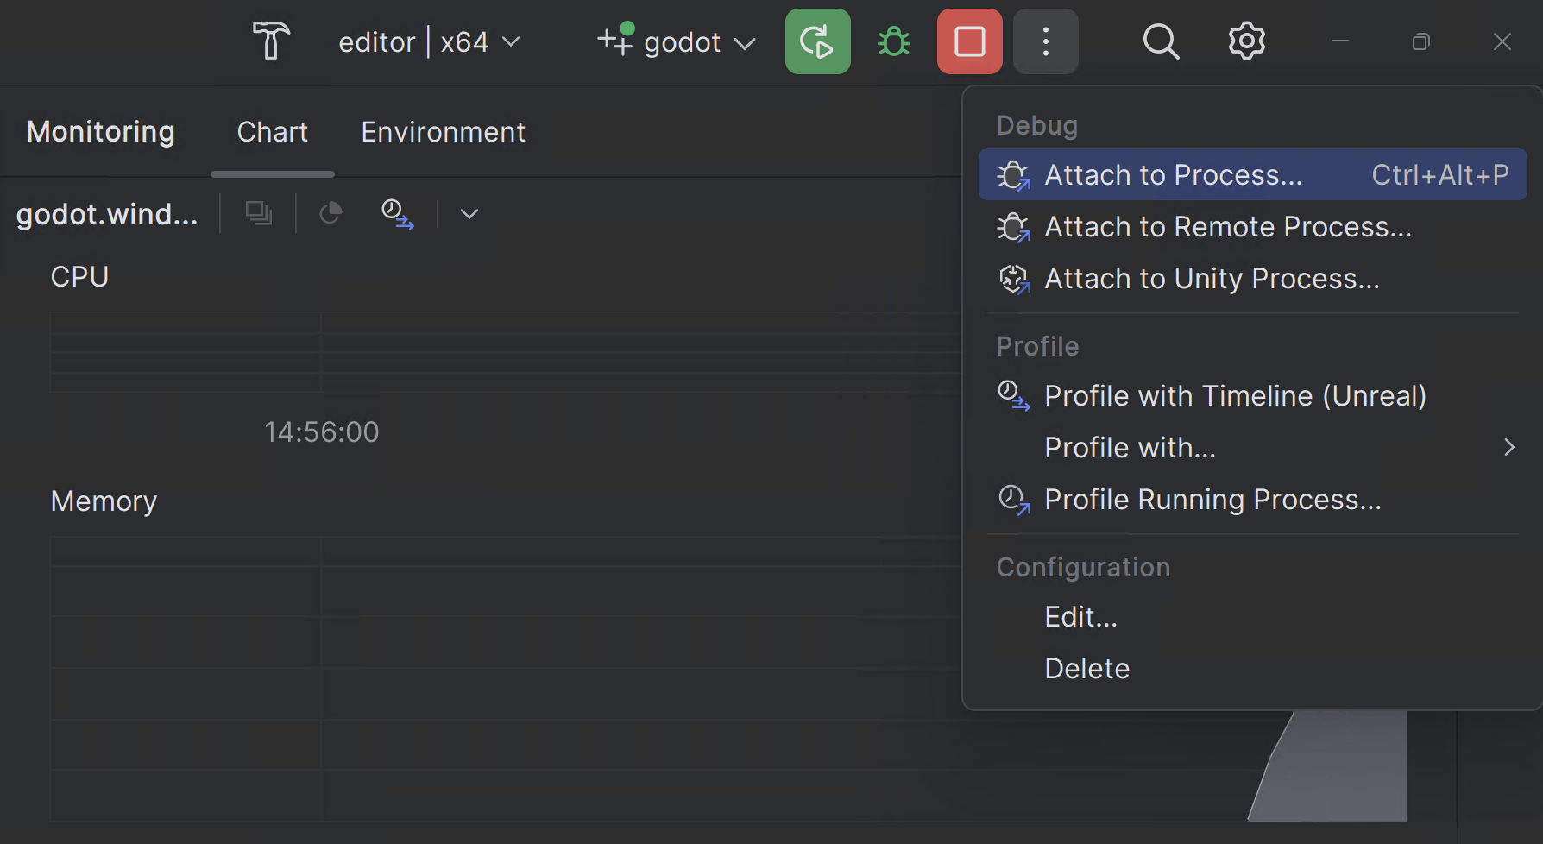Click the Build hammer icon

click(271, 41)
